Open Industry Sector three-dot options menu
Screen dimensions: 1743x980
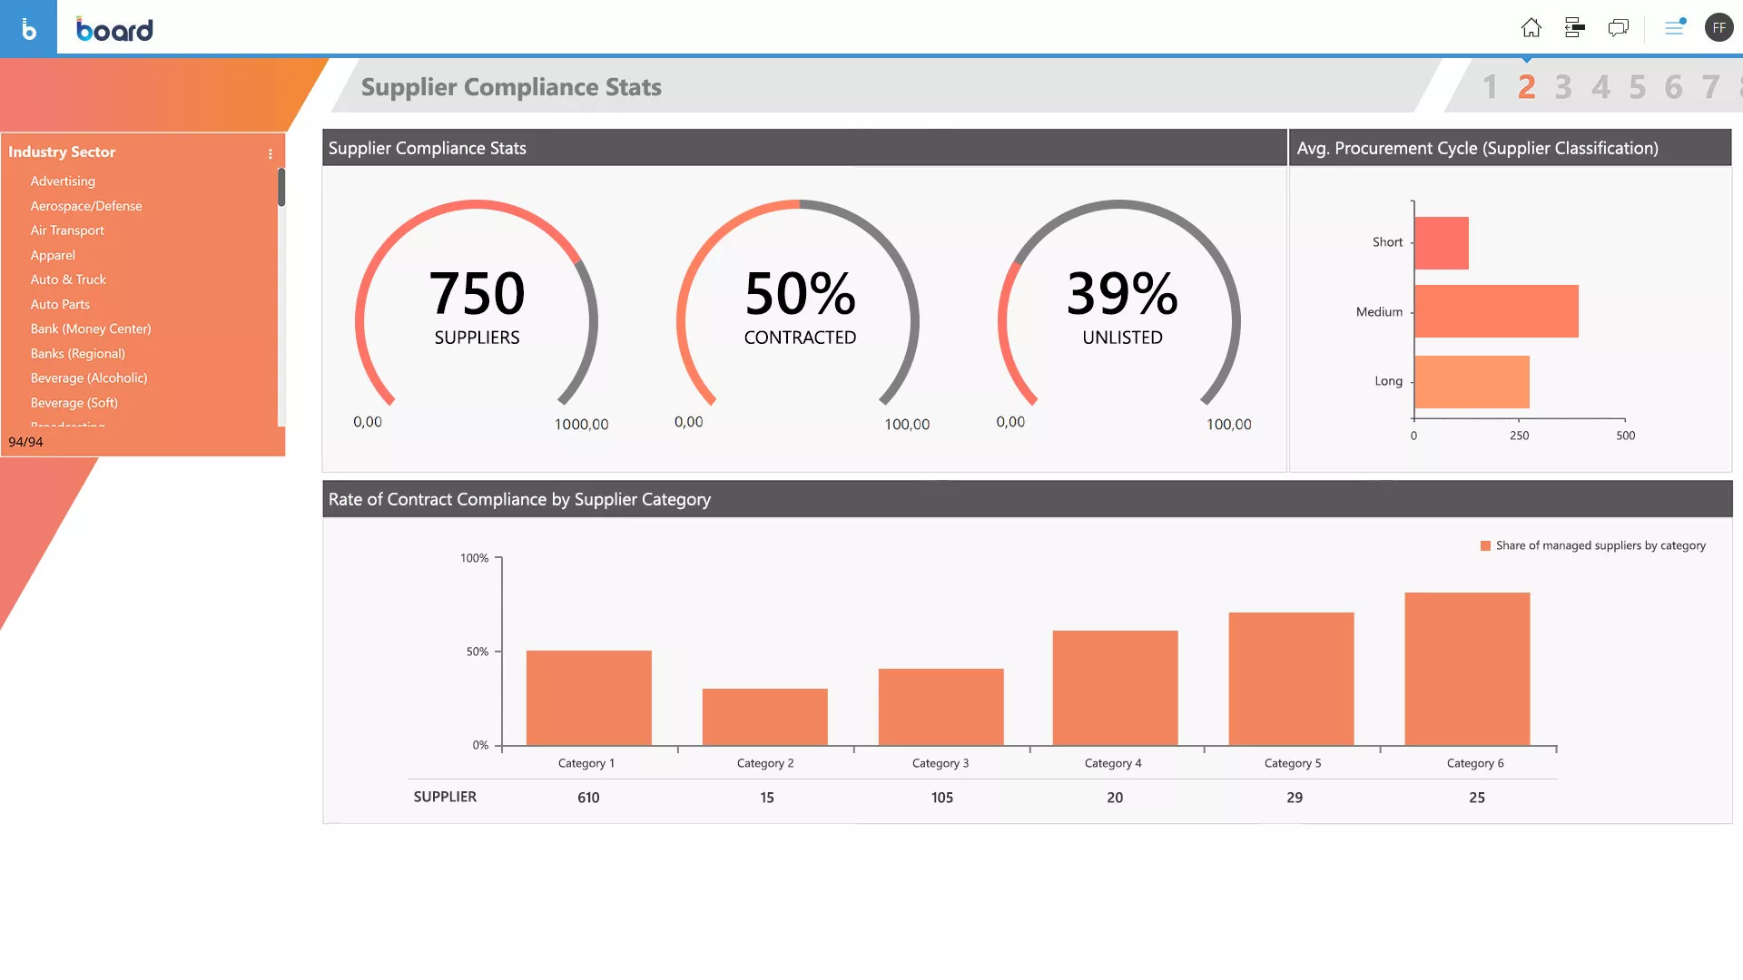point(270,153)
